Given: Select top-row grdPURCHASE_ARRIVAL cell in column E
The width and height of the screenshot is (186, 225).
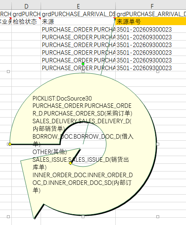Looking at the screenshot, I should click(78, 14).
